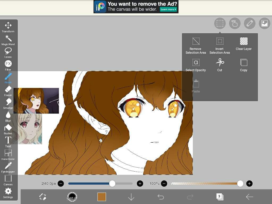Open the brush size 240.0 preview picker
The width and height of the screenshot is (272, 204).
[72, 197]
